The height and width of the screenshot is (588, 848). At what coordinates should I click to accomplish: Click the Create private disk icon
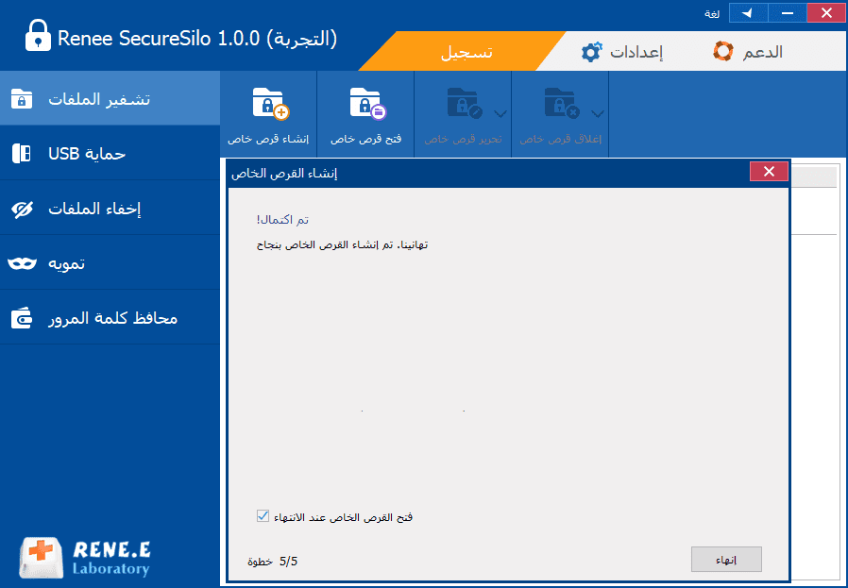click(x=270, y=104)
